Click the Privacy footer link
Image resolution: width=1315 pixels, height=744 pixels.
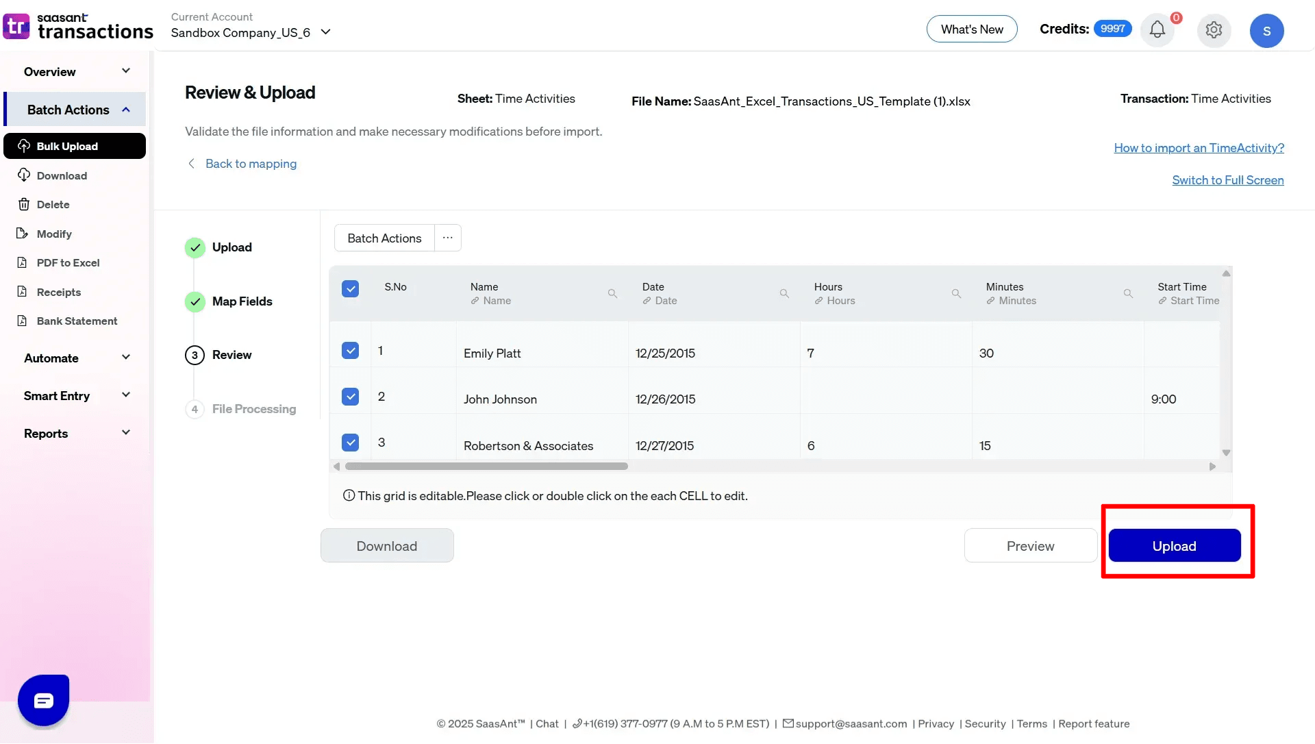[x=936, y=723]
